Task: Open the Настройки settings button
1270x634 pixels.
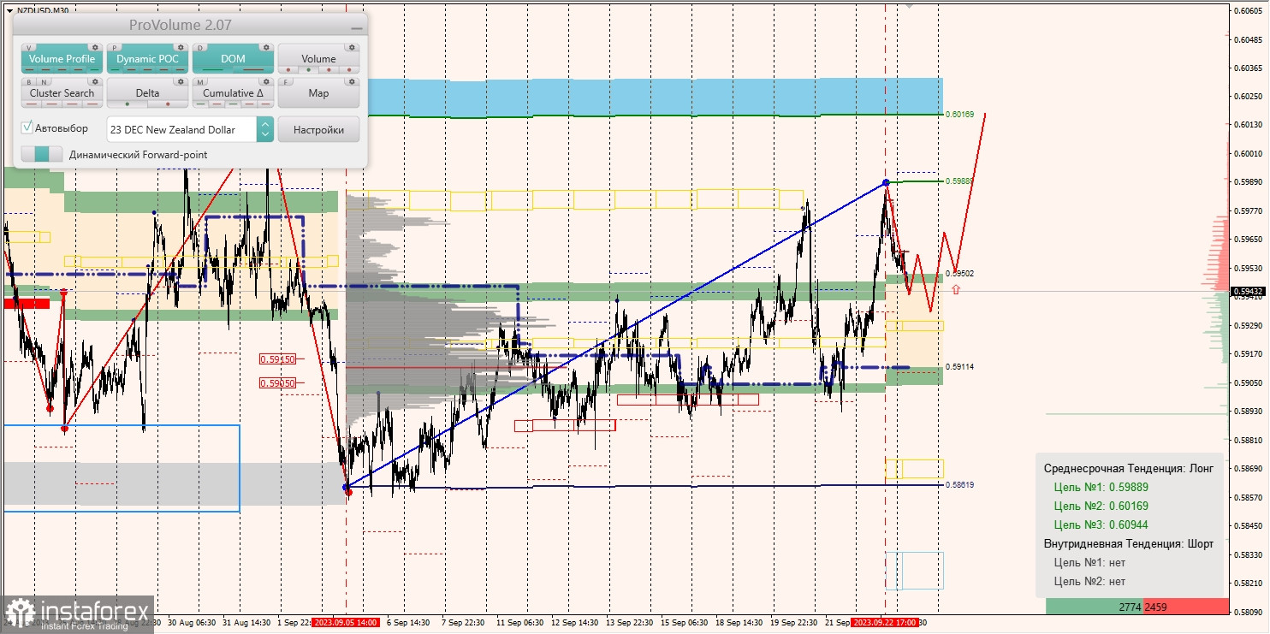Action: [x=318, y=129]
